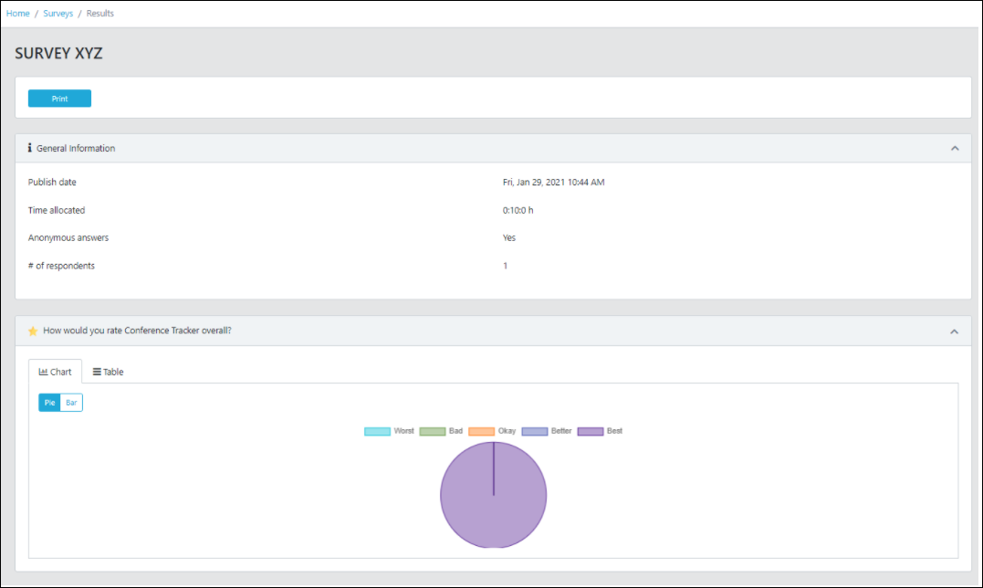Select the Chart tab
Viewport: 983px width, 588px height.
coord(55,372)
